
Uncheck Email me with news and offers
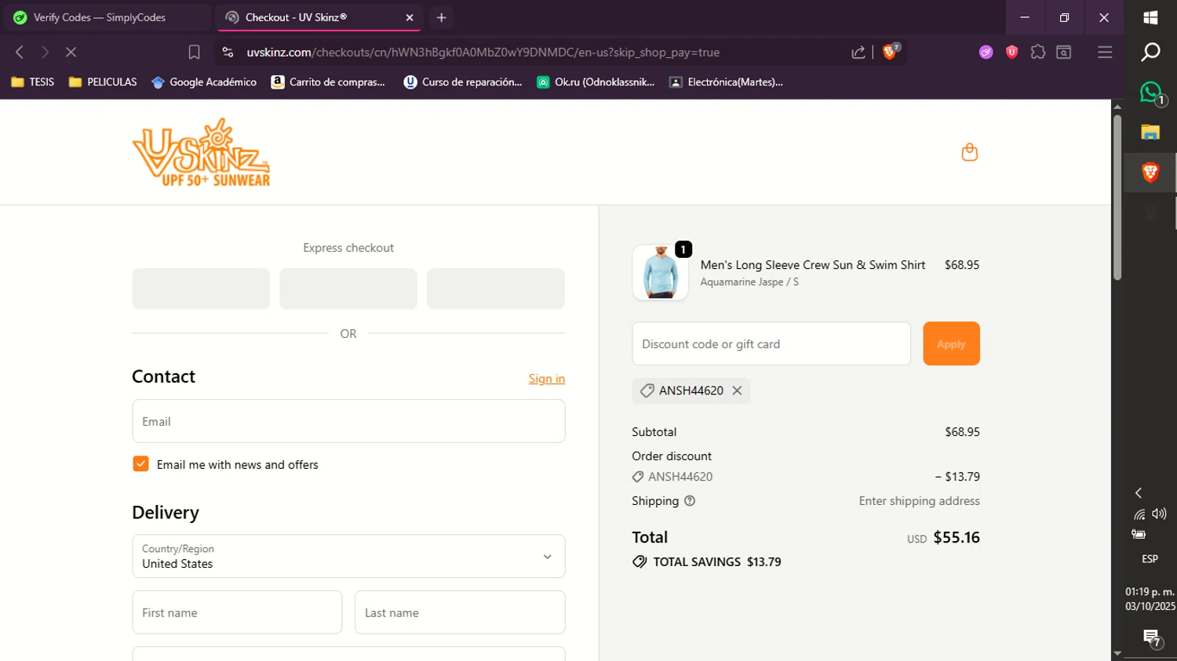point(140,464)
